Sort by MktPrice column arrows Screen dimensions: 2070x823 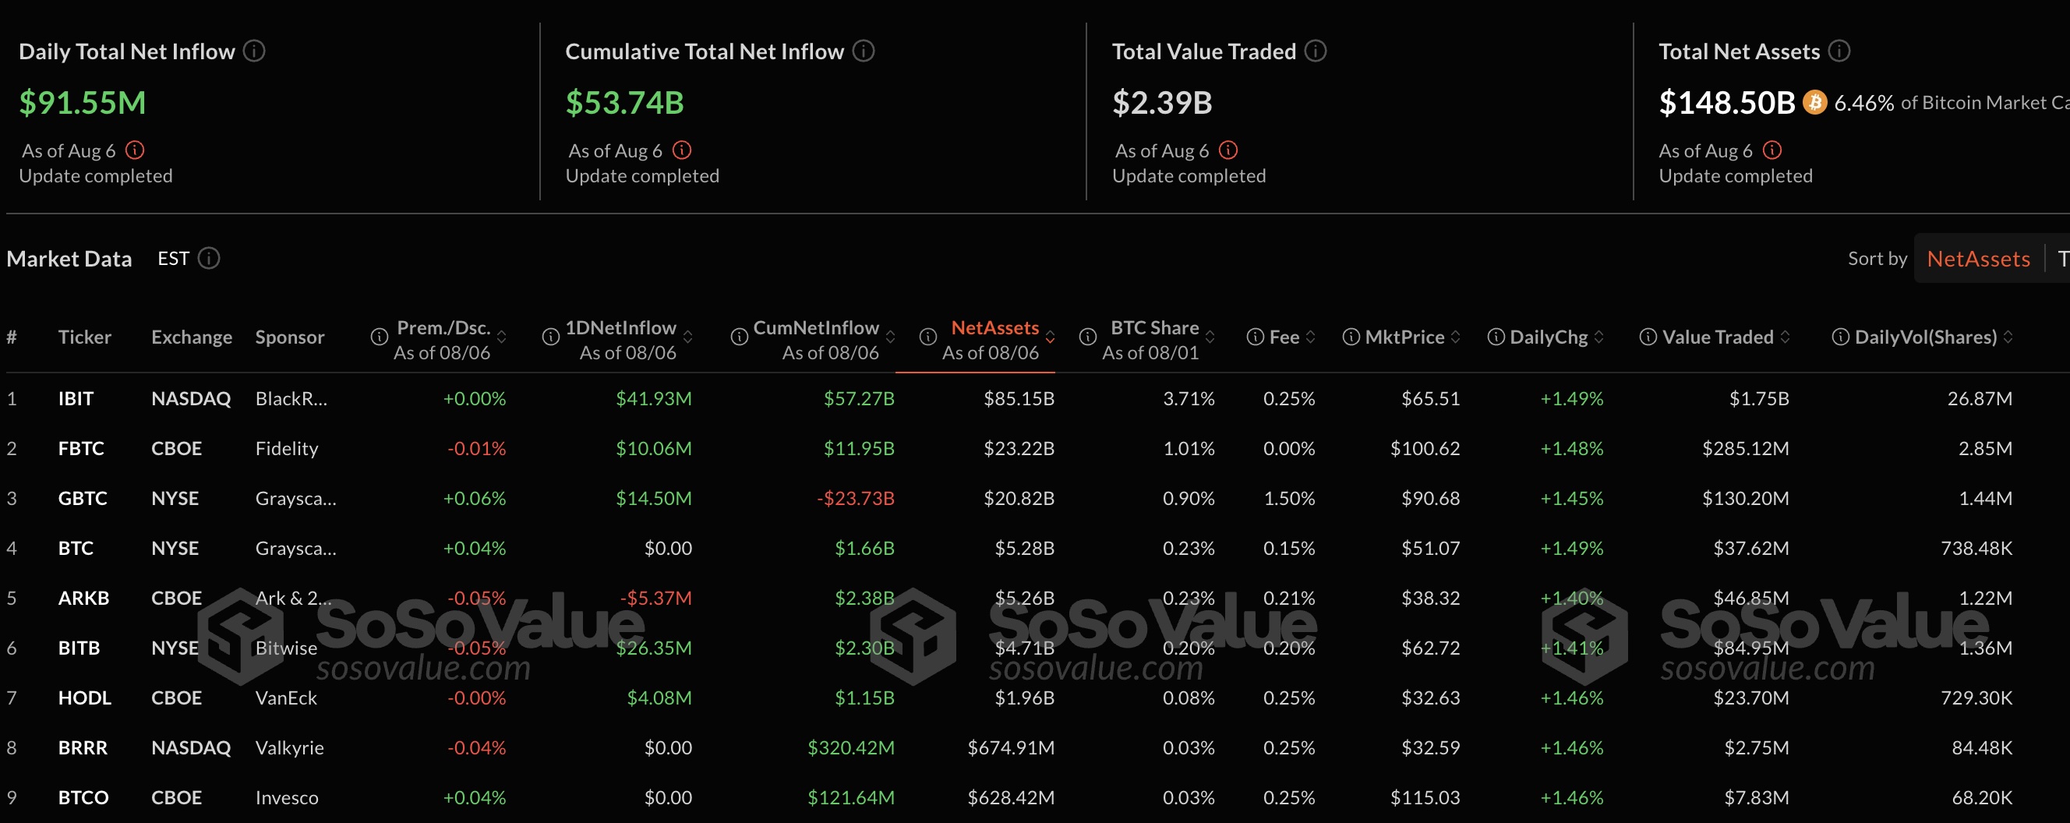[1455, 337]
